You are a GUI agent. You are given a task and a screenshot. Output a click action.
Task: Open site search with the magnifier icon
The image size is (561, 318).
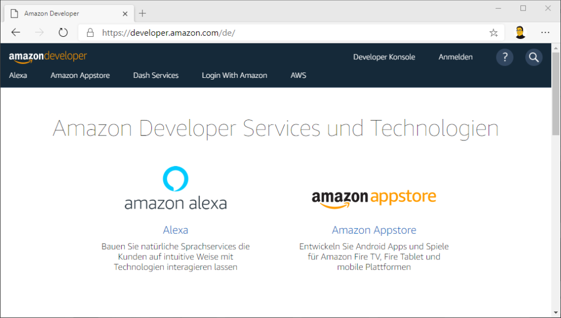point(534,57)
